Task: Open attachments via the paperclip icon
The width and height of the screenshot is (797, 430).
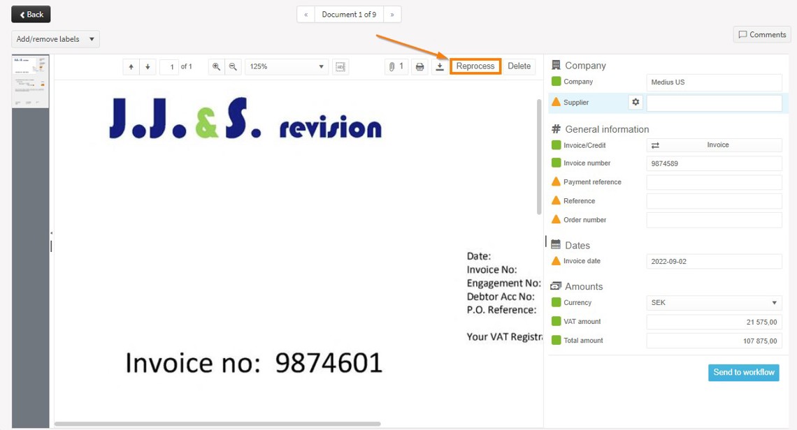Action: click(396, 67)
